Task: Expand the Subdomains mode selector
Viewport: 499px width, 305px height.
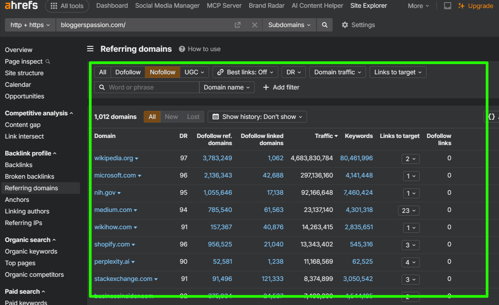Action: pyautogui.click(x=289, y=25)
